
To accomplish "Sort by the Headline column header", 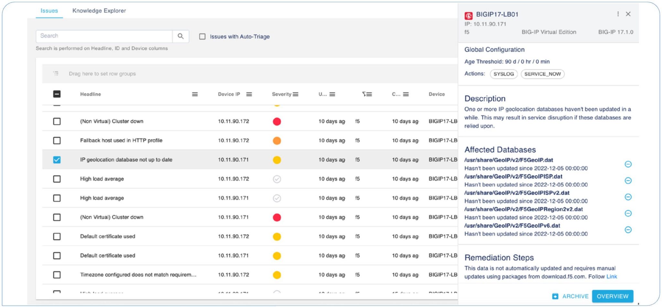I will pyautogui.click(x=91, y=94).
